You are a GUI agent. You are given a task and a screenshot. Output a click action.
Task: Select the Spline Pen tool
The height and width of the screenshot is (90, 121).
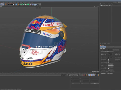point(19,4)
